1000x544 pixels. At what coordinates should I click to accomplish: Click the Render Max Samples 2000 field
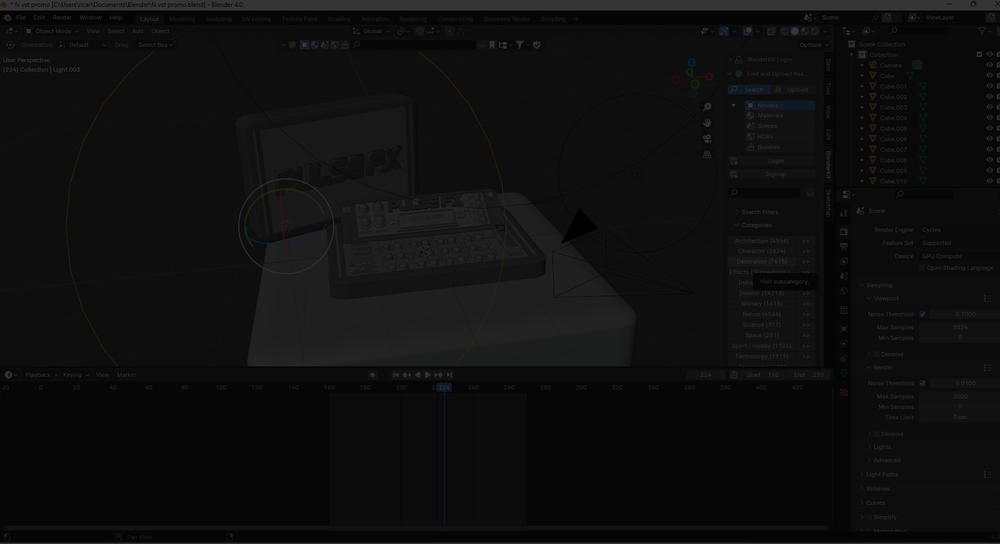[x=960, y=396]
